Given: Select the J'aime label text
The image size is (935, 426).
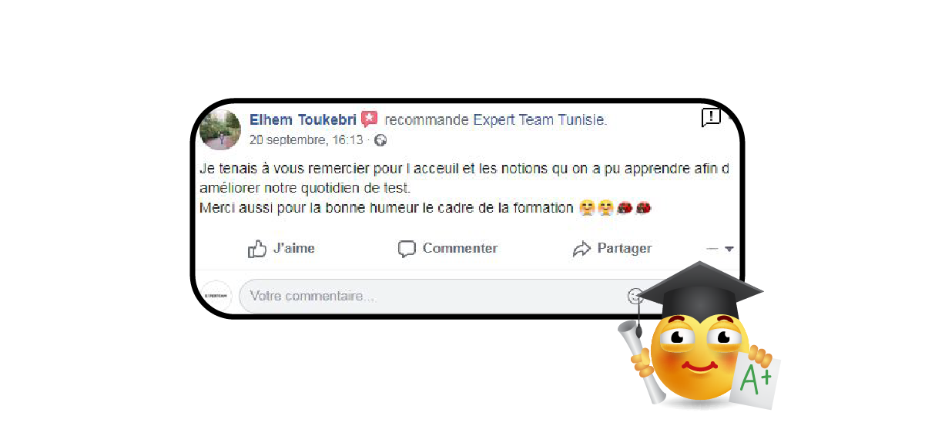Looking at the screenshot, I should [294, 248].
